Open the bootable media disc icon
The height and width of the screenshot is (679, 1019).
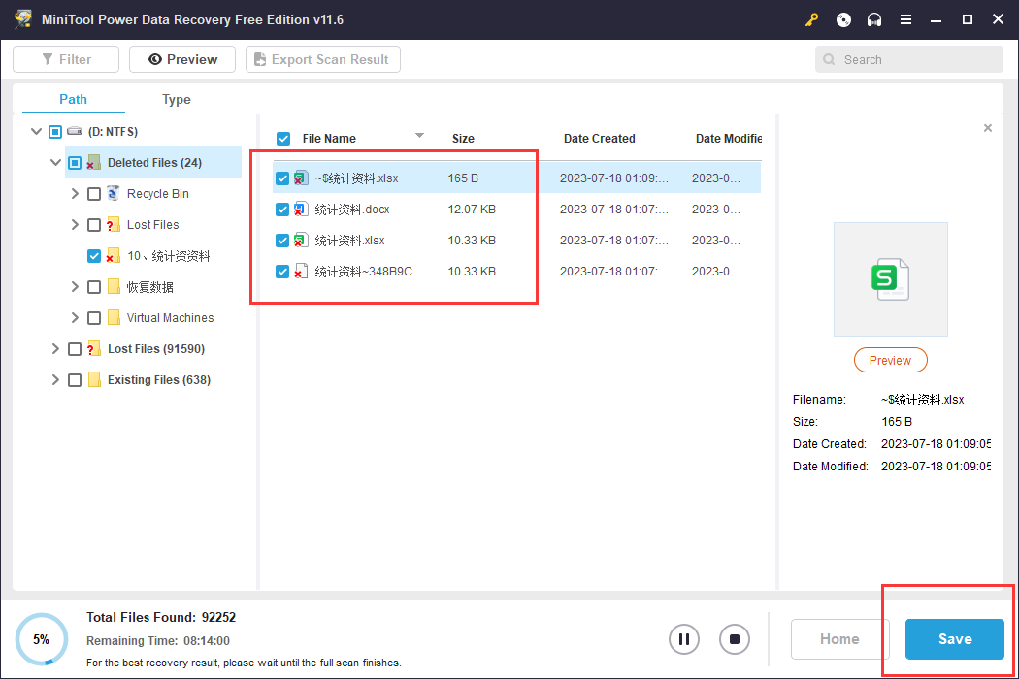point(843,19)
